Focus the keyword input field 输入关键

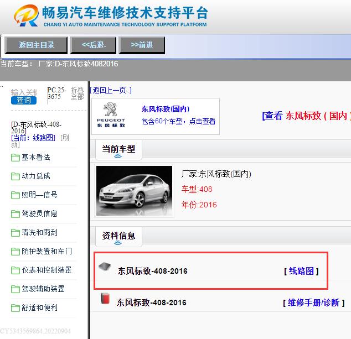coord(24,92)
